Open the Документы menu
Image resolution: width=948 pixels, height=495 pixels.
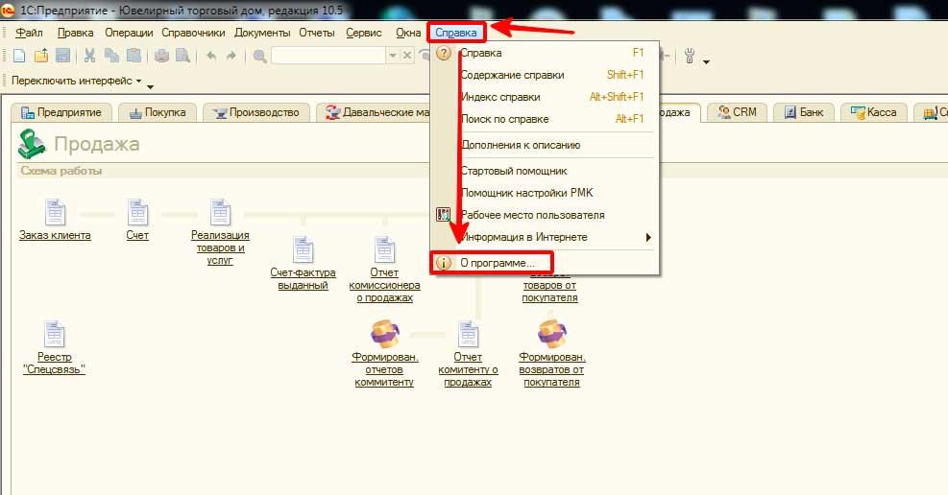262,33
